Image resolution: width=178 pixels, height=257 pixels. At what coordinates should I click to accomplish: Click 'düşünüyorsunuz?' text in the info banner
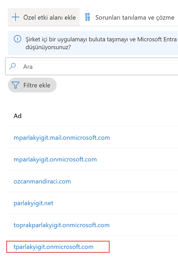48,47
